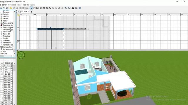Select Tatami in the furniture catalog
The image size is (188, 105).
(x=6, y=19)
